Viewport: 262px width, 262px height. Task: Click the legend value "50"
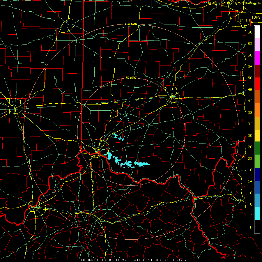[x=250, y=78]
